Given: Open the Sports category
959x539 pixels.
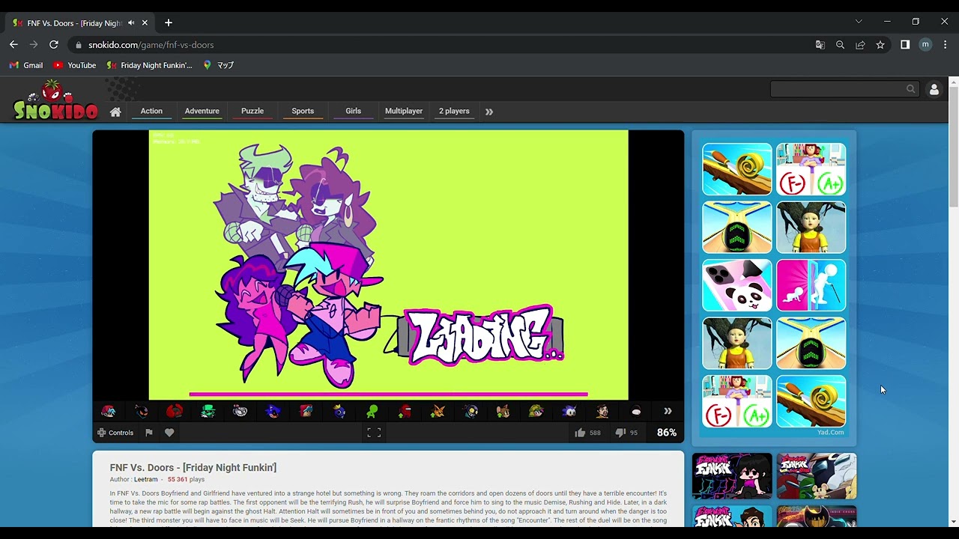Looking at the screenshot, I should [x=303, y=112].
